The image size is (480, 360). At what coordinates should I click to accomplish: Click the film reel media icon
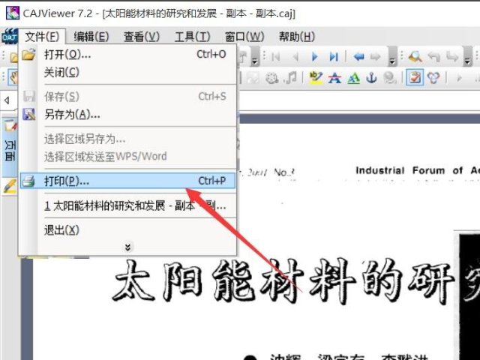coord(271,78)
